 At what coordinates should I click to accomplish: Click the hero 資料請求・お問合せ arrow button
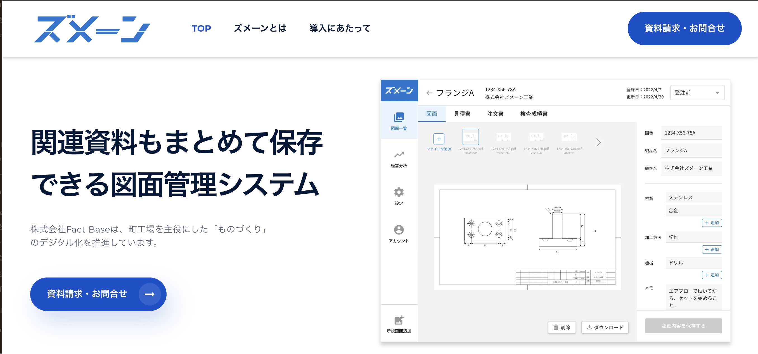[x=98, y=294]
